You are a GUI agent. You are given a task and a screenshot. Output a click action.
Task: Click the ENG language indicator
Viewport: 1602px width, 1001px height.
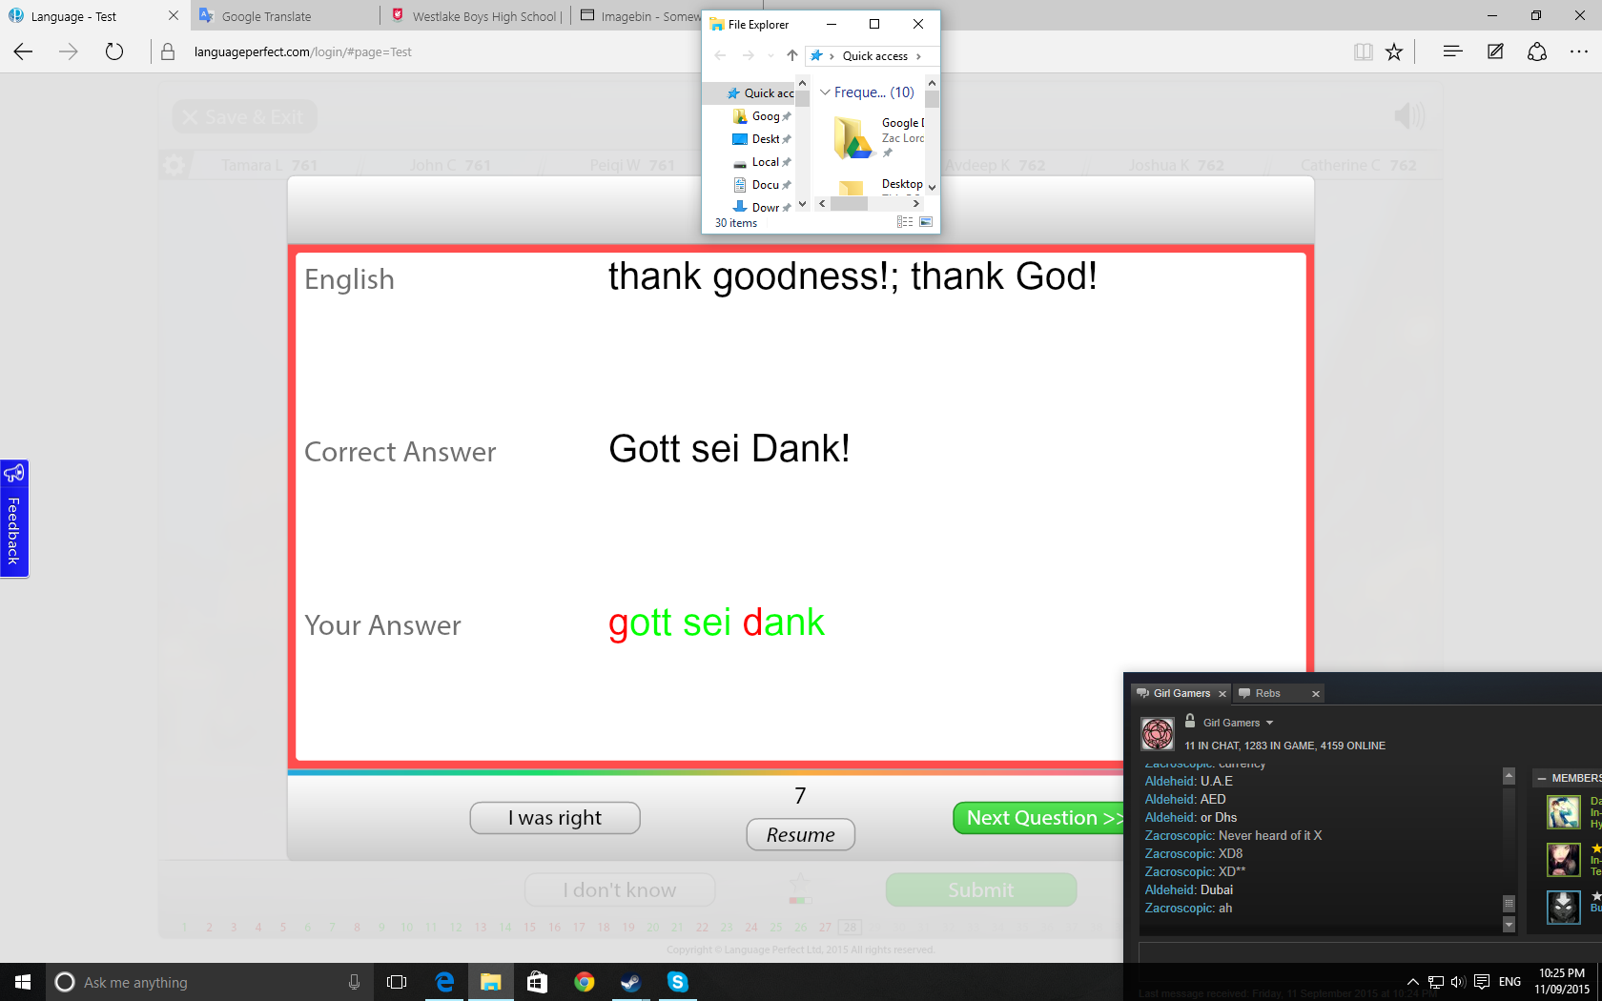1510,982
